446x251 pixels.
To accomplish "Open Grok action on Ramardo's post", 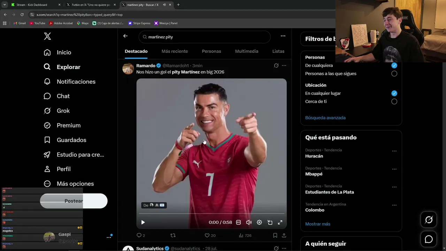I will pos(276,66).
